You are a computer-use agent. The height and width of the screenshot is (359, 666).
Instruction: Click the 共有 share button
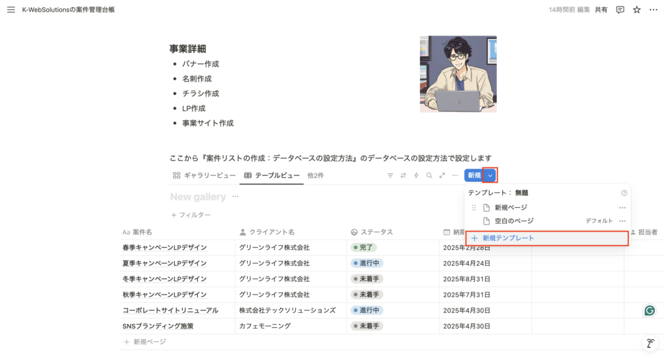pyautogui.click(x=601, y=10)
